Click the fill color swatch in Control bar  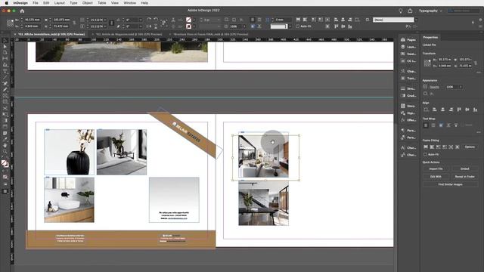pyautogui.click(x=188, y=20)
